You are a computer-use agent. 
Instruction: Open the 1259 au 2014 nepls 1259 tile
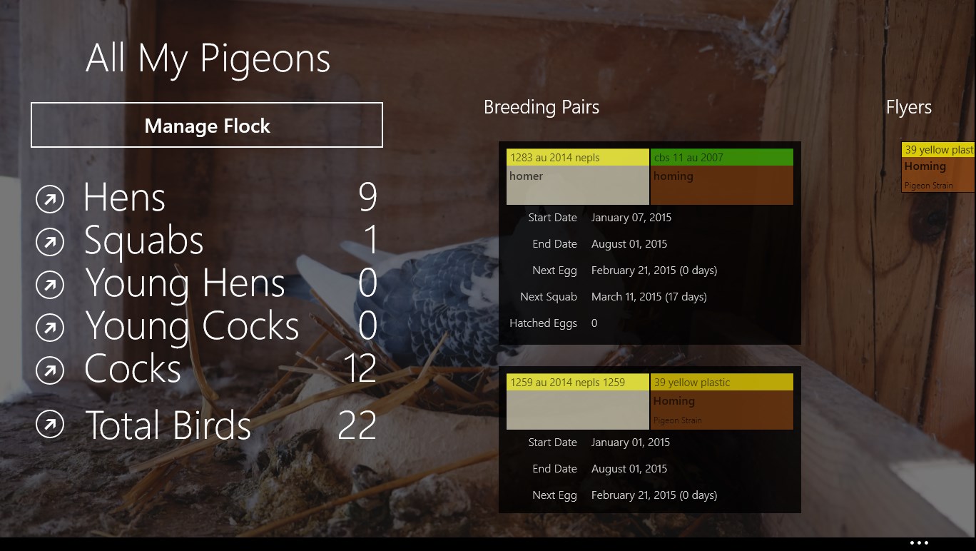point(578,401)
